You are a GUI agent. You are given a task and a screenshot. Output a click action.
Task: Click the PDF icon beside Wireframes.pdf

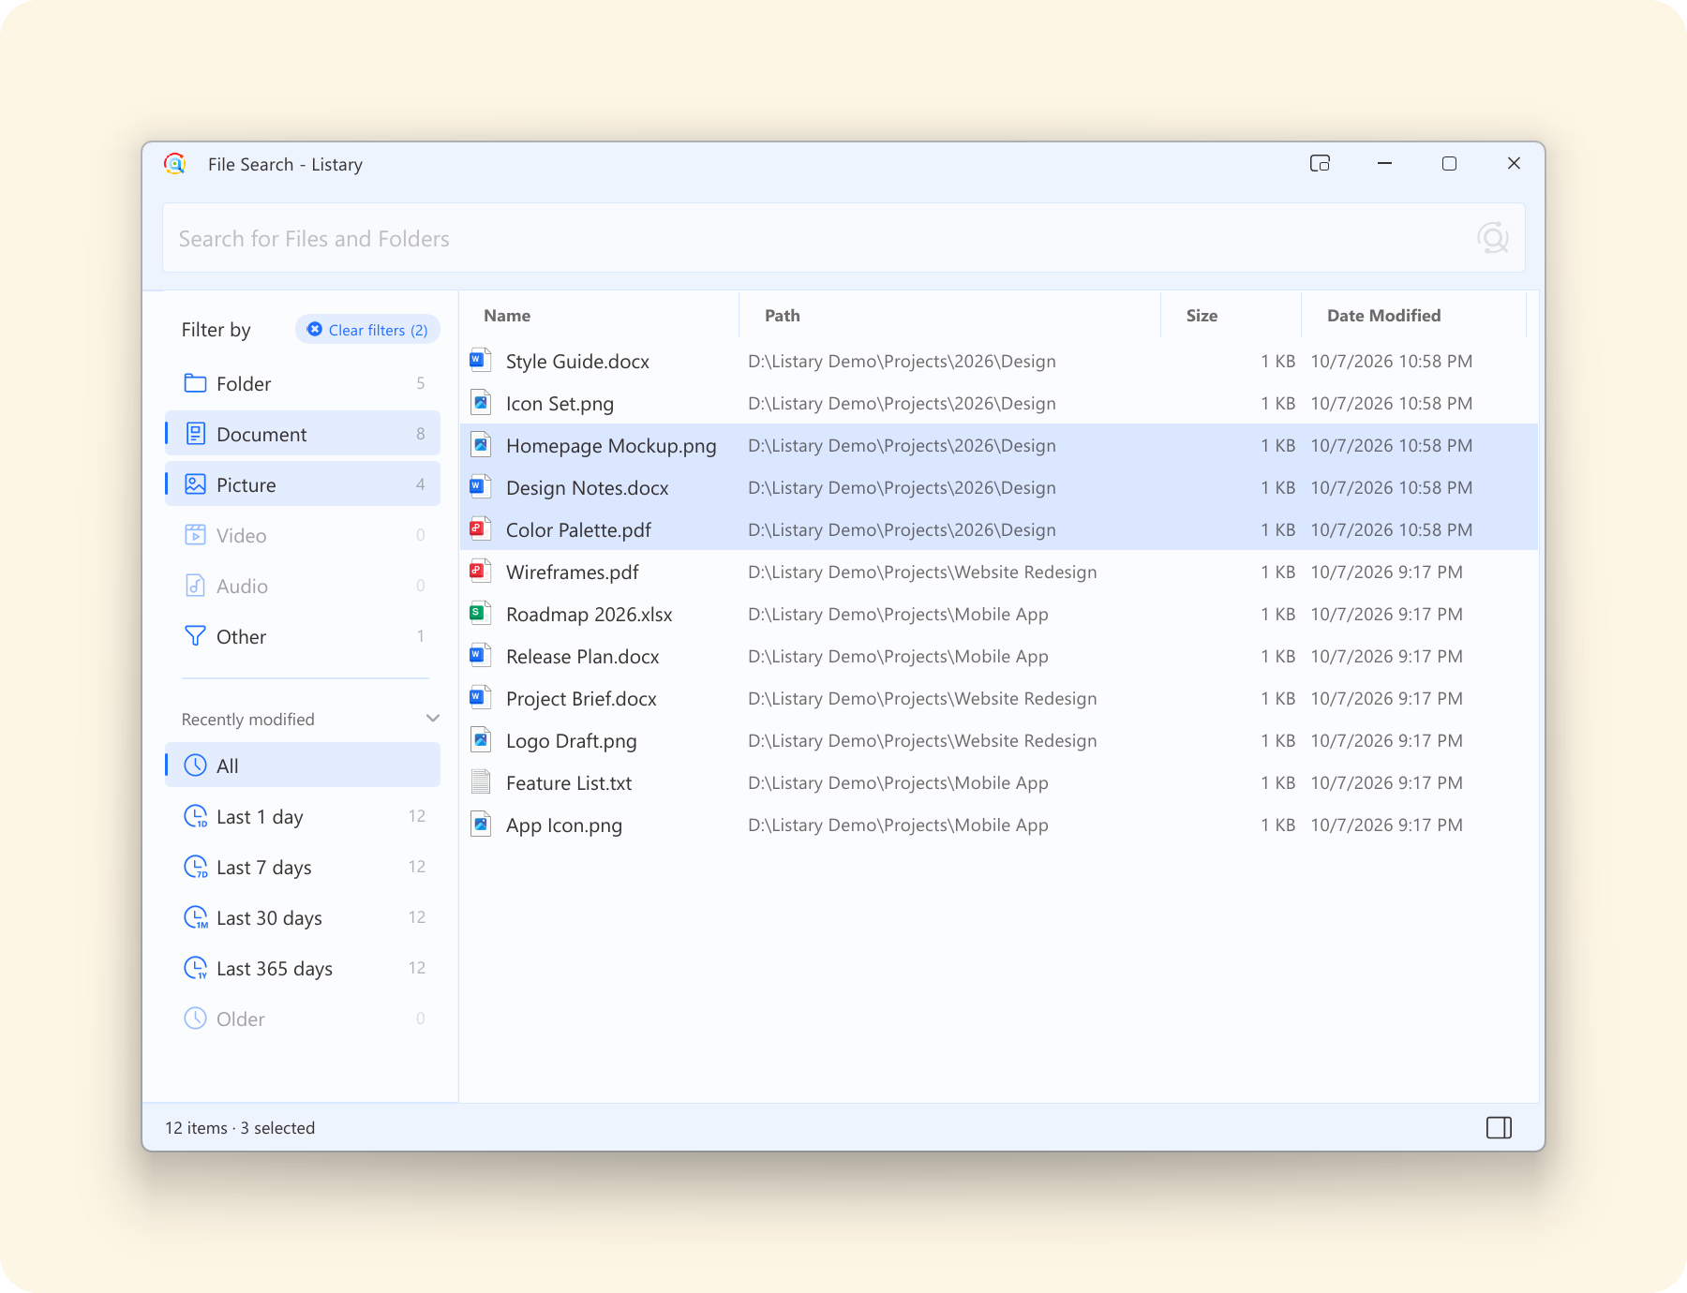[x=480, y=572]
